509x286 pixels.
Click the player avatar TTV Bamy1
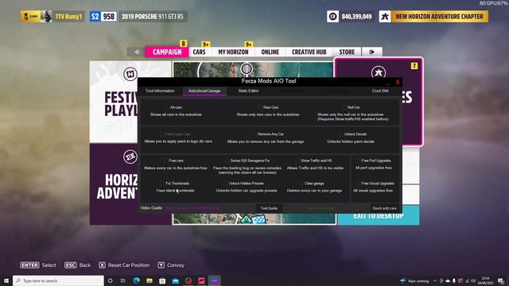click(46, 17)
